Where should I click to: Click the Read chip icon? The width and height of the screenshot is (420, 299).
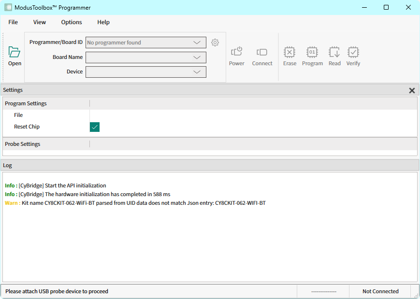click(334, 52)
